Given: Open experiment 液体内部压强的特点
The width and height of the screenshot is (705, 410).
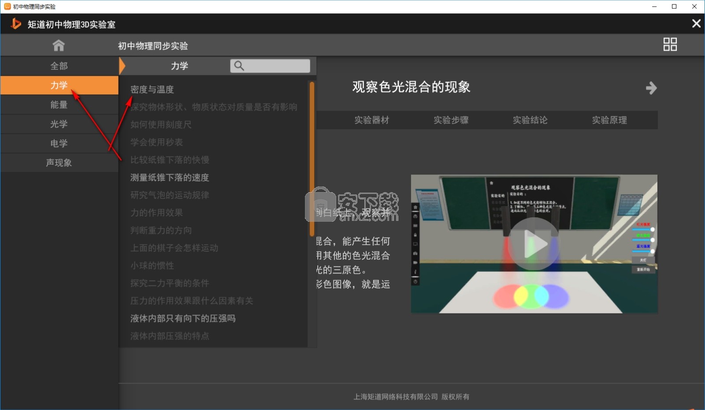Looking at the screenshot, I should click(x=170, y=336).
